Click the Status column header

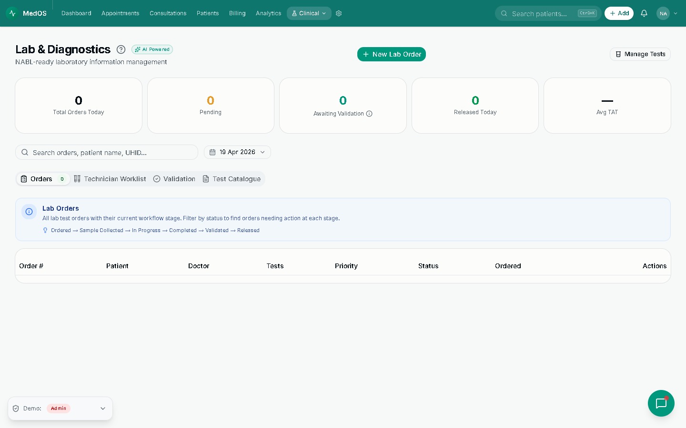(x=428, y=266)
